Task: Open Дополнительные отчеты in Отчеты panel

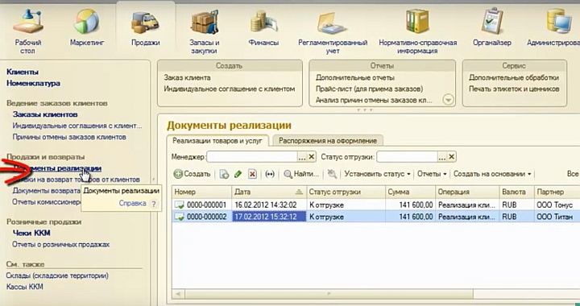Action: click(355, 77)
